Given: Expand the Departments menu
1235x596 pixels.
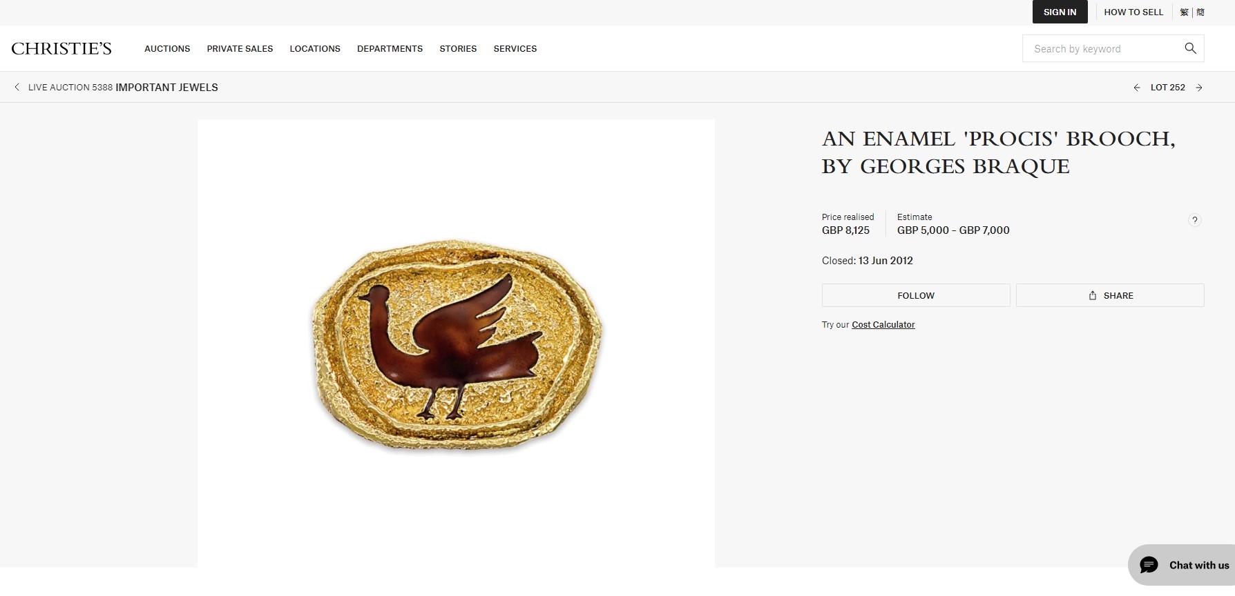Looking at the screenshot, I should [390, 49].
